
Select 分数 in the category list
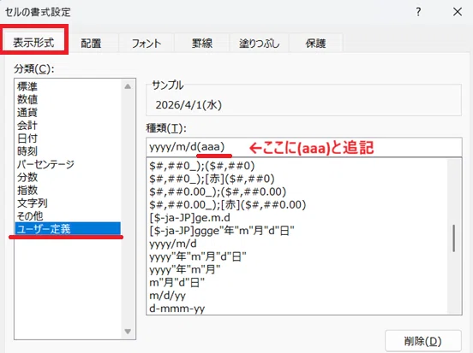[x=69, y=177]
